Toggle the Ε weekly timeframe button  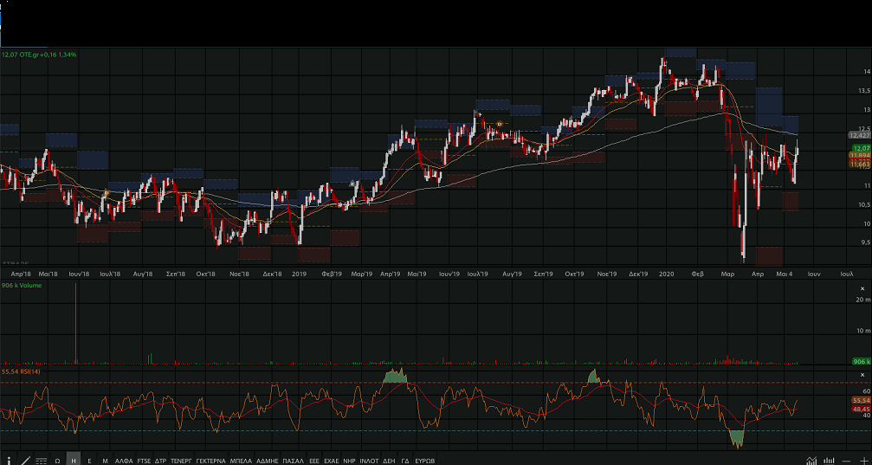click(89, 460)
